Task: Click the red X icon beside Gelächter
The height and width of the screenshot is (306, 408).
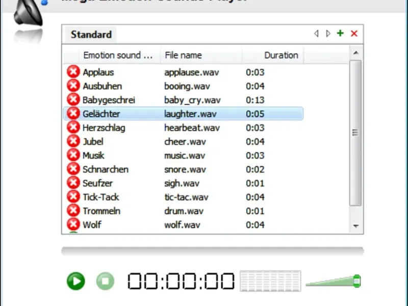Action: pyautogui.click(x=73, y=113)
